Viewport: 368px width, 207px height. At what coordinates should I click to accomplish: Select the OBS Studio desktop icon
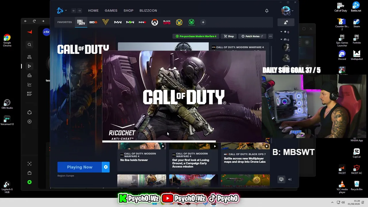point(7,104)
